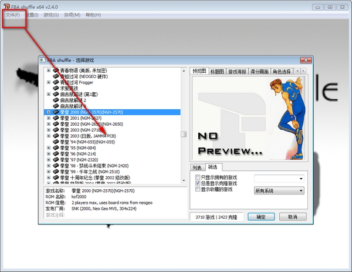
Task: Expand the 青蛙过河 Frogger tree node
Action: pos(49,82)
